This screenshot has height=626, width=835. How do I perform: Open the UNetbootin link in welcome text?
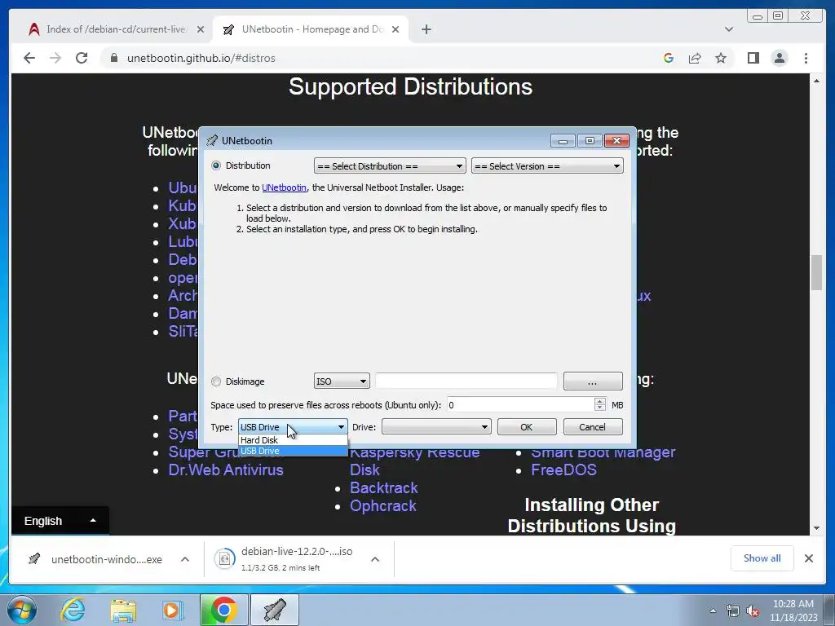pyautogui.click(x=284, y=187)
